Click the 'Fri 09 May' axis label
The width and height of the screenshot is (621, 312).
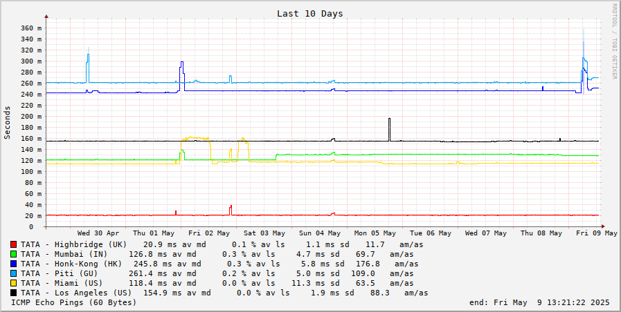[x=597, y=233]
